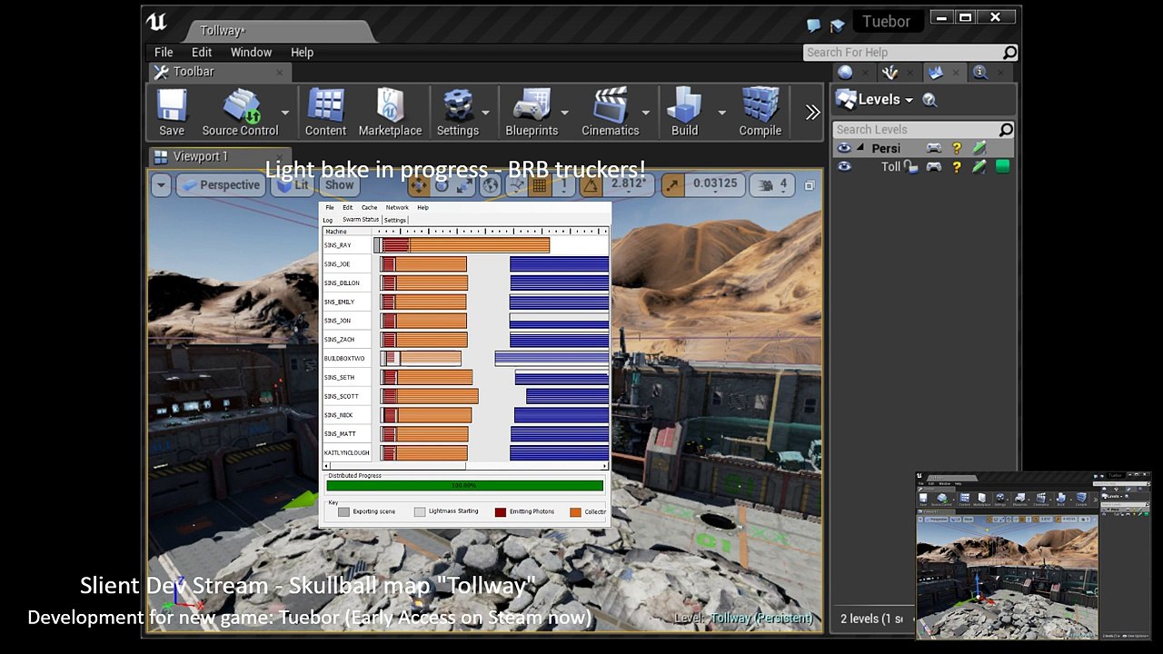Click the Compile toolbar icon
The image size is (1163, 654).
(x=760, y=105)
